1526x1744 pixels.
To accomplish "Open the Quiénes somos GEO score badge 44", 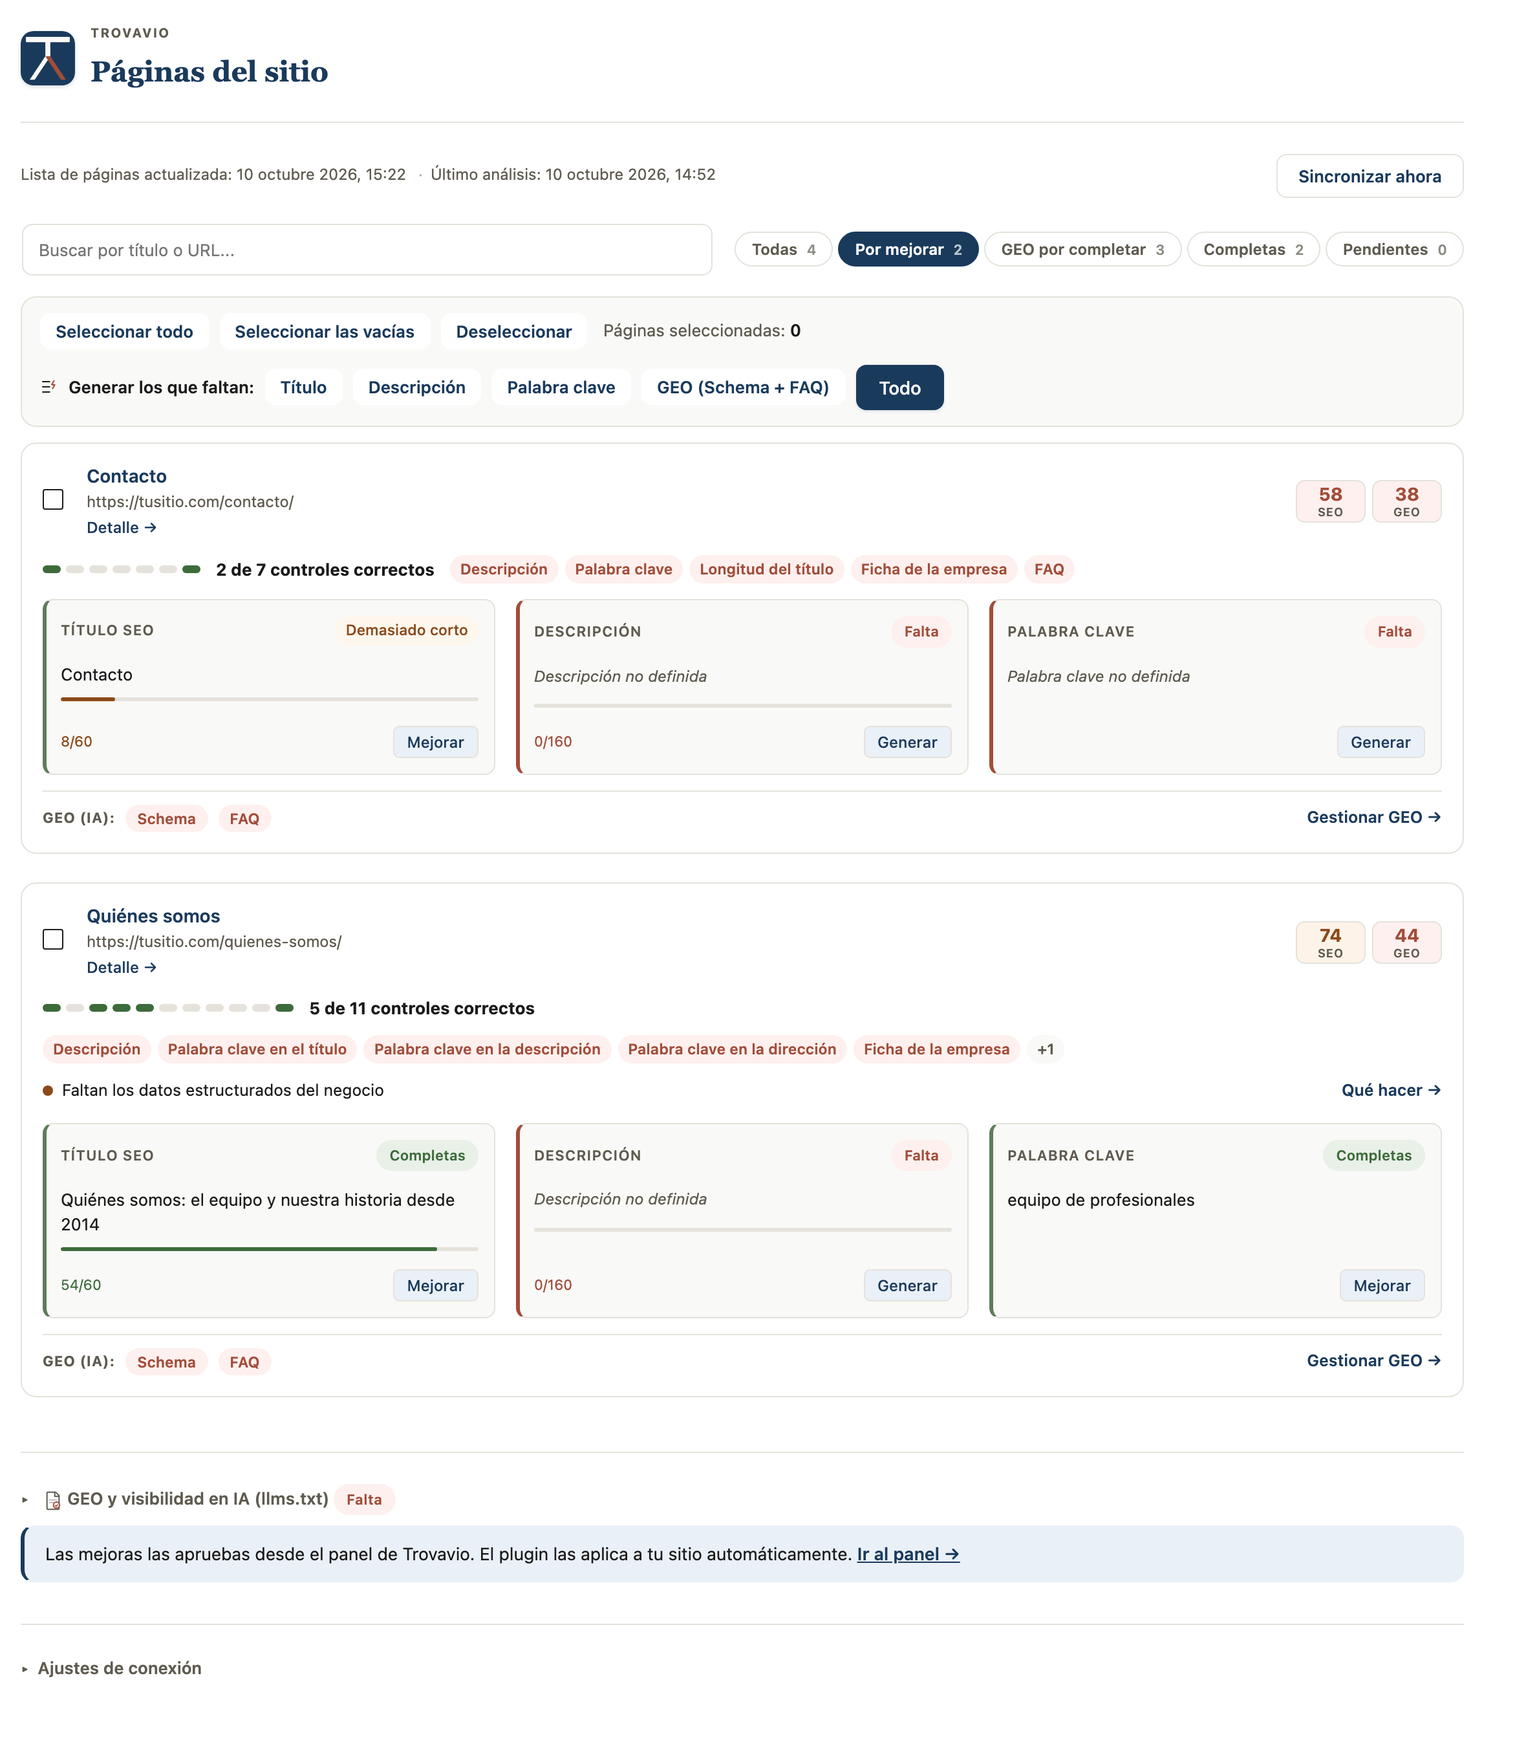I will tap(1407, 943).
